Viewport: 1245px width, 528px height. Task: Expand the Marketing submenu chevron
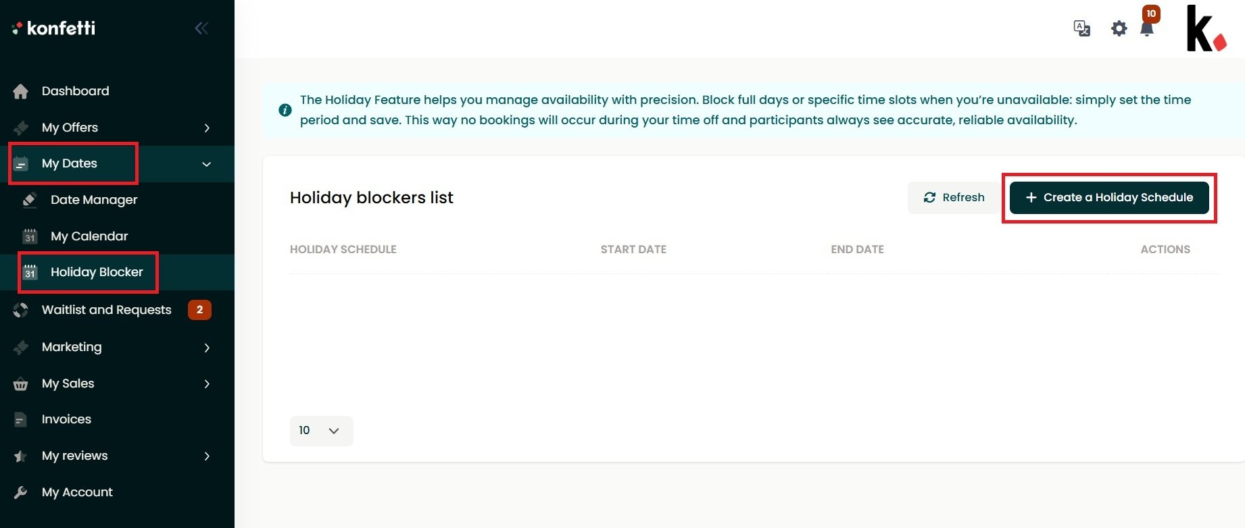[x=207, y=348]
